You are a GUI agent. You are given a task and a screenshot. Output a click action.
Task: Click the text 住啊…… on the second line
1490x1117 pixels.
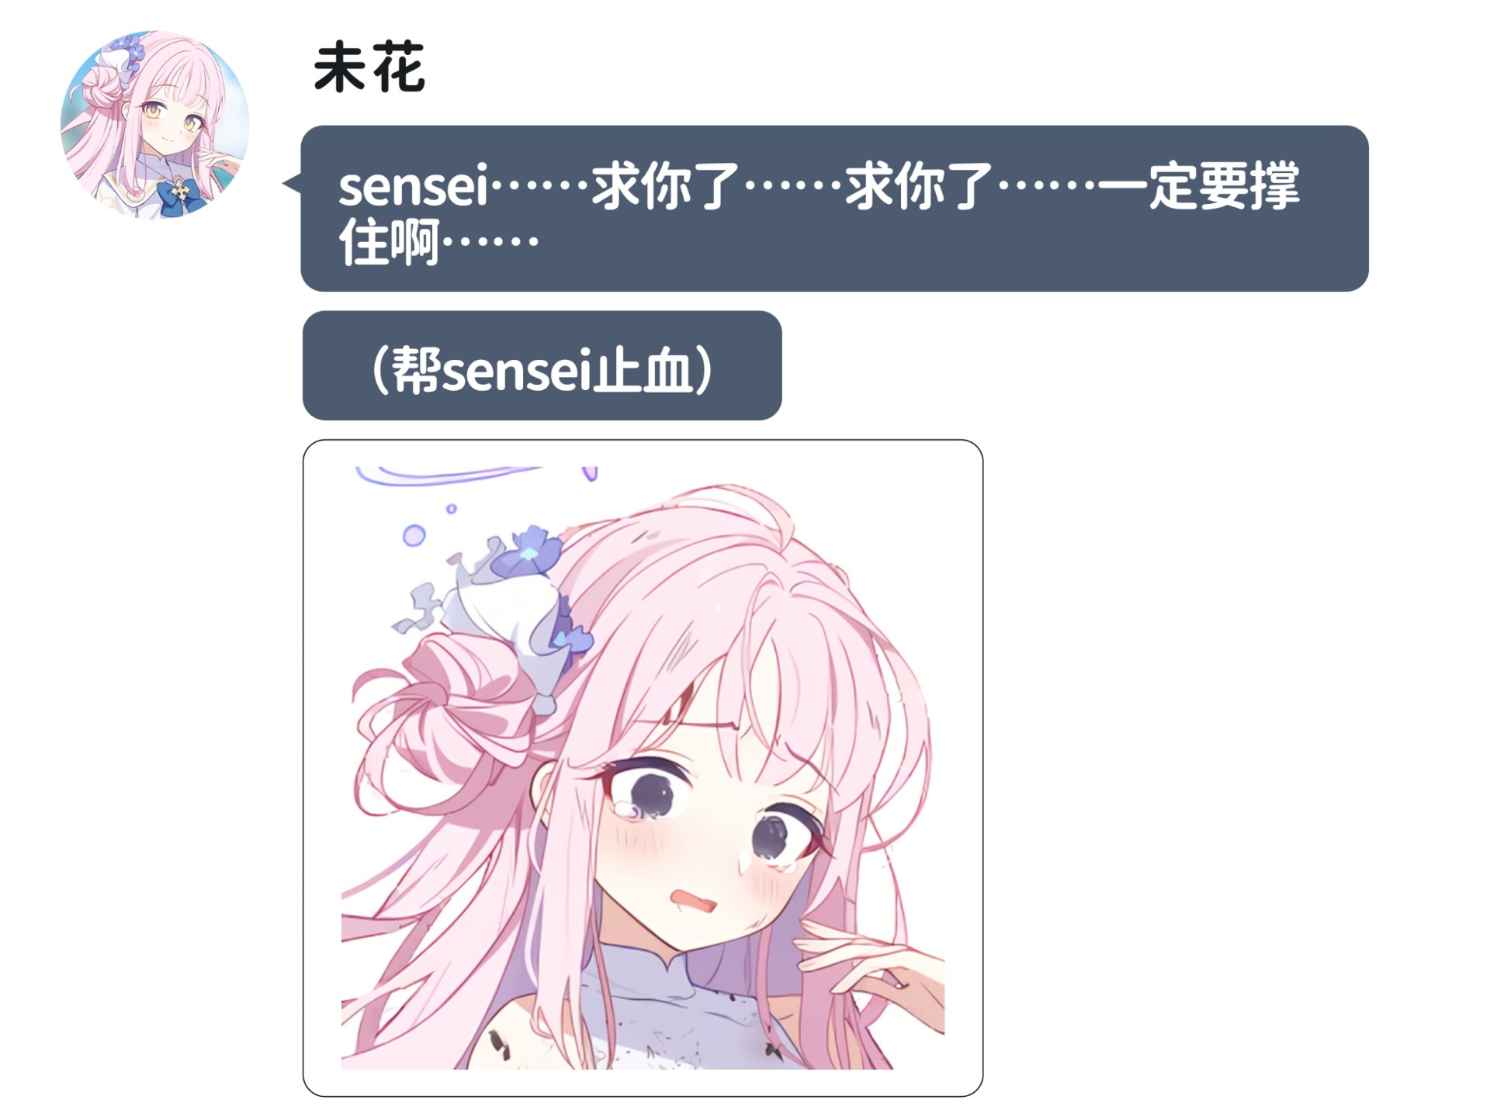point(438,242)
